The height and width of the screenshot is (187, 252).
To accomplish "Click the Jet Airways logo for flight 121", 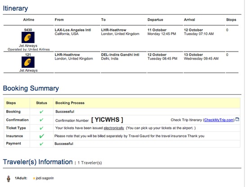I will 28,62.
